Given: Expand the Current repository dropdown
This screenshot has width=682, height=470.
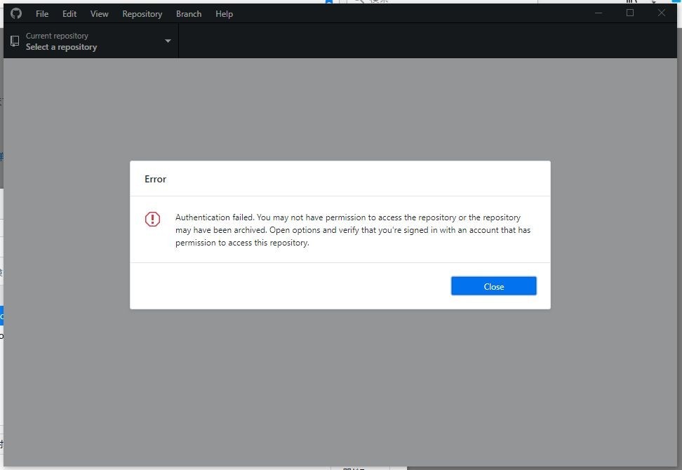Looking at the screenshot, I should pos(91,41).
